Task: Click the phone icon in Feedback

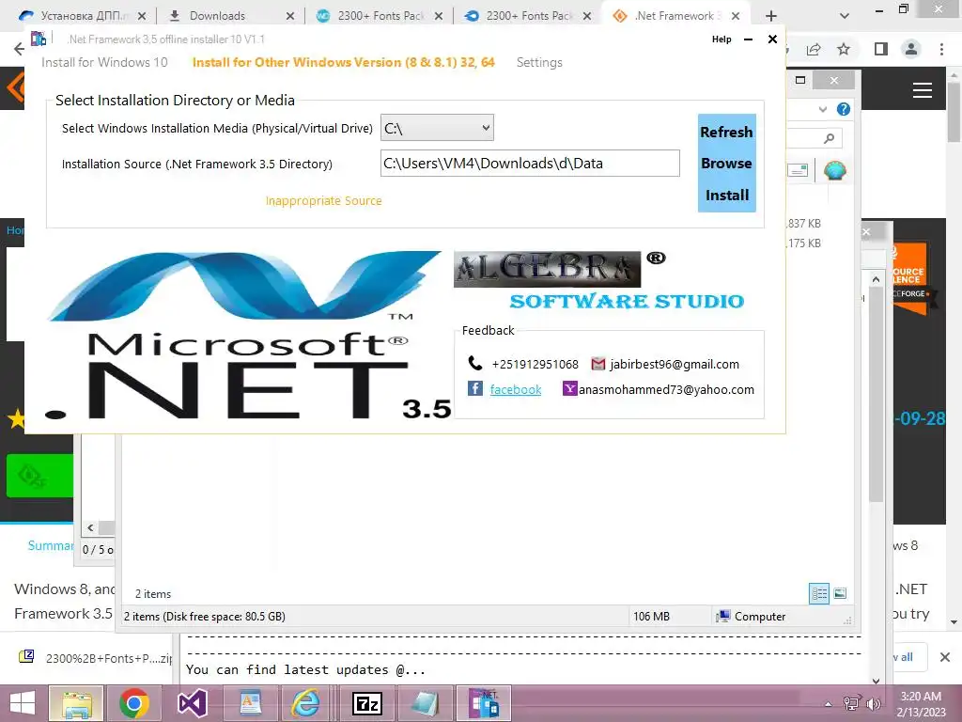Action: pyautogui.click(x=474, y=363)
